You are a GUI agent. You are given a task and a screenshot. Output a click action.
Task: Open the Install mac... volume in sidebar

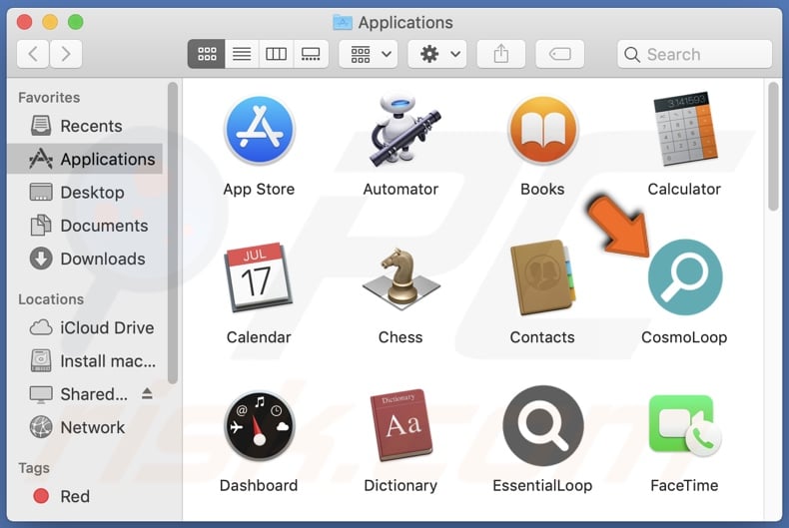[x=85, y=361]
